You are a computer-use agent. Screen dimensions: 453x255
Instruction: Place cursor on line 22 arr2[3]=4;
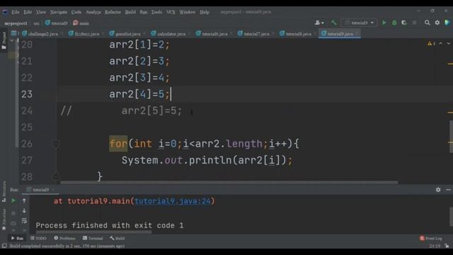tap(139, 78)
